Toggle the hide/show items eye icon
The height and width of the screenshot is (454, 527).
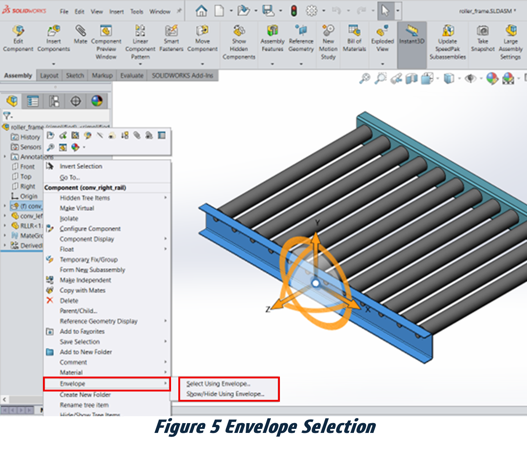[x=471, y=79]
